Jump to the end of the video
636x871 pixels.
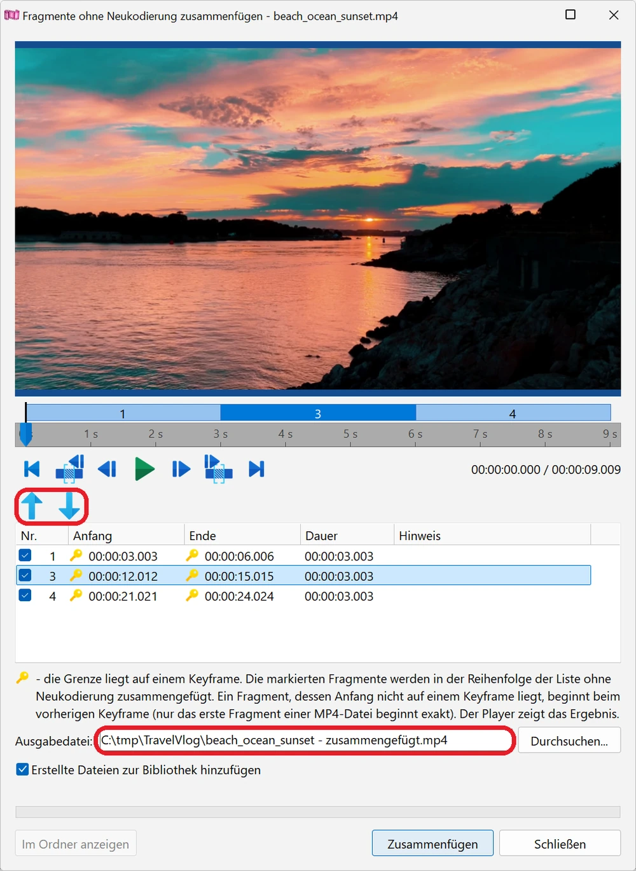click(x=256, y=470)
